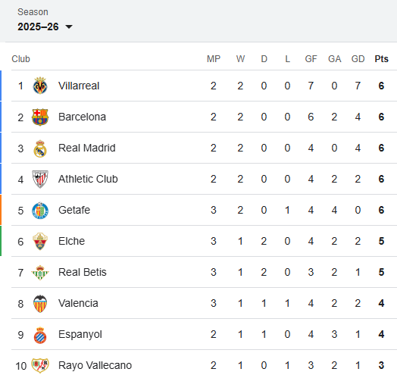Click the Espanyol crest icon
The height and width of the screenshot is (375, 397).
click(40, 335)
